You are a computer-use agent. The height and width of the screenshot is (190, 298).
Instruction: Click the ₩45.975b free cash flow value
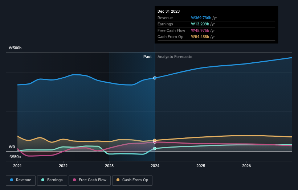point(200,30)
